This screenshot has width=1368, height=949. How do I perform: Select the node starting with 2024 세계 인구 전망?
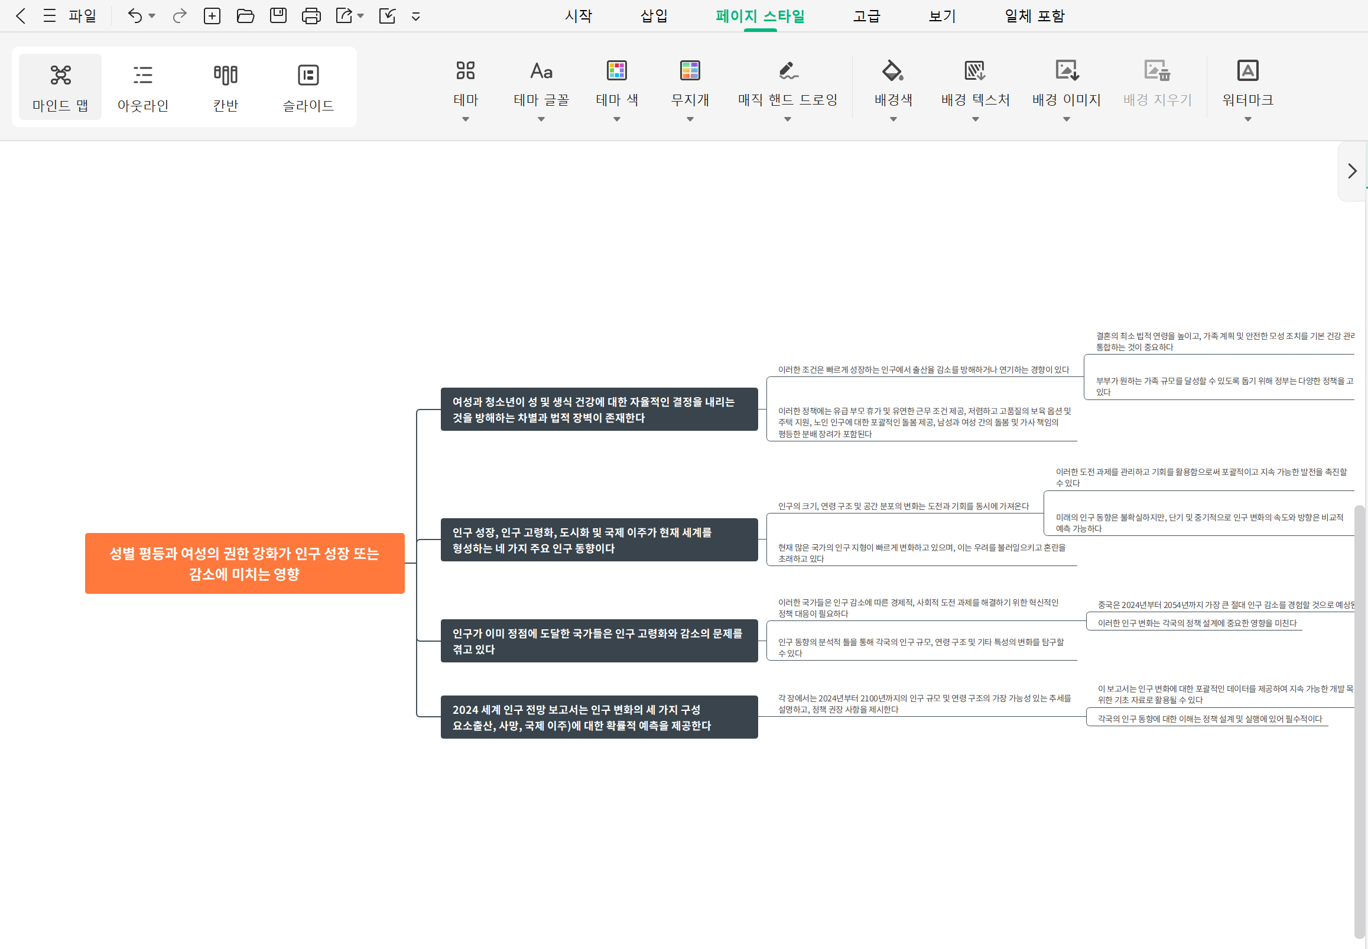point(599,717)
